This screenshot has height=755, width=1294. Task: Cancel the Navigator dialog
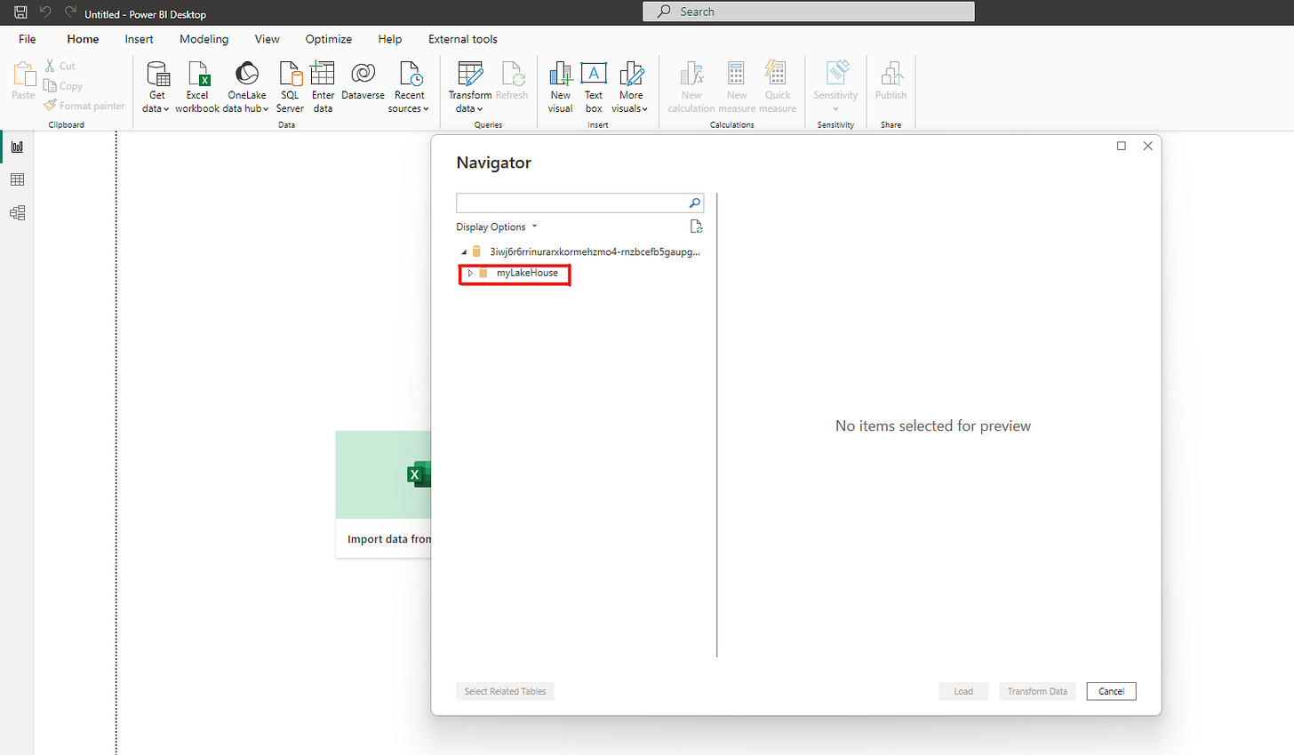pos(1111,691)
